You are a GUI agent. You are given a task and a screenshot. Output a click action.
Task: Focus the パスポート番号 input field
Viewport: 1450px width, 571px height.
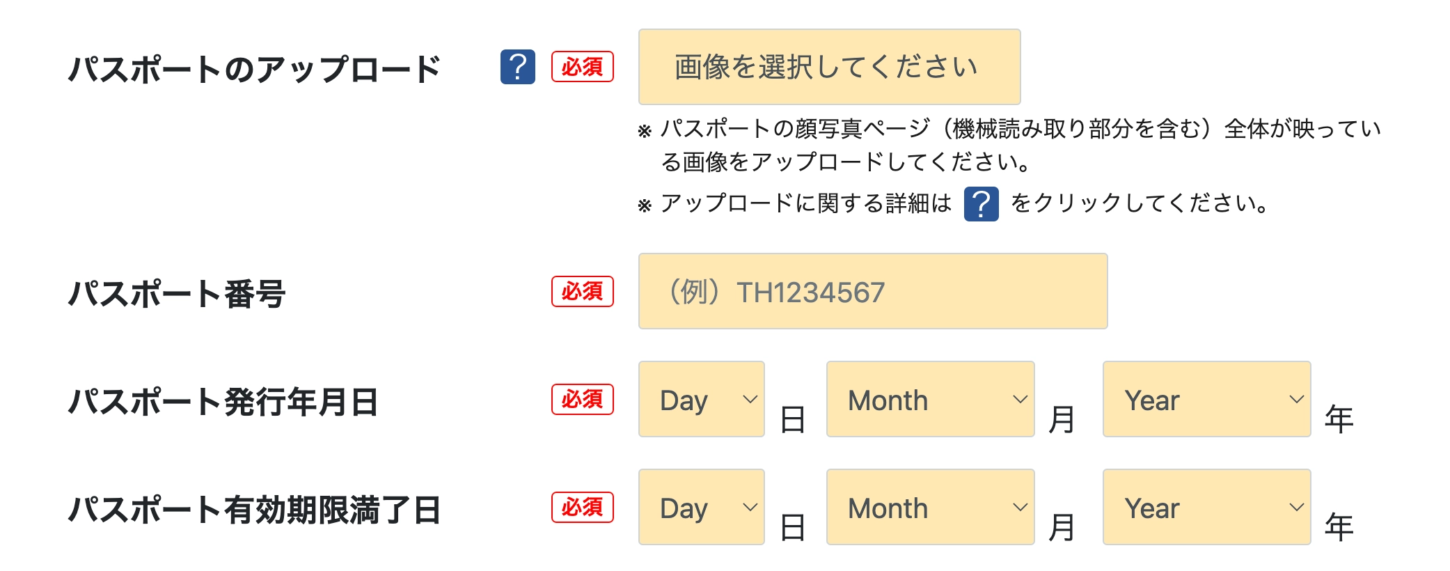point(873,291)
